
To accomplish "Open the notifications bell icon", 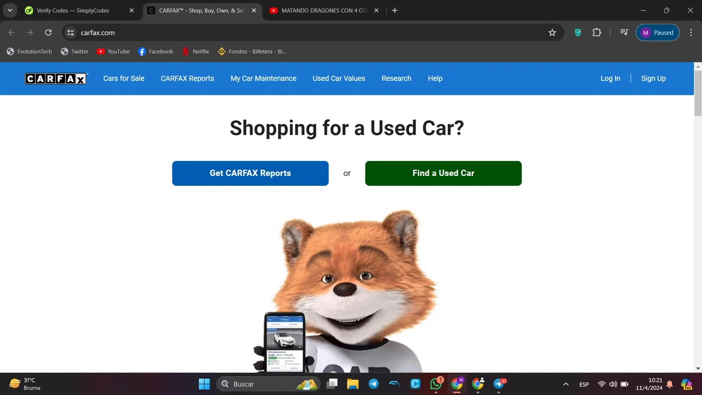I will point(670,384).
